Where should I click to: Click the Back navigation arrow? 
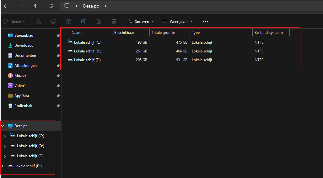pos(6,6)
